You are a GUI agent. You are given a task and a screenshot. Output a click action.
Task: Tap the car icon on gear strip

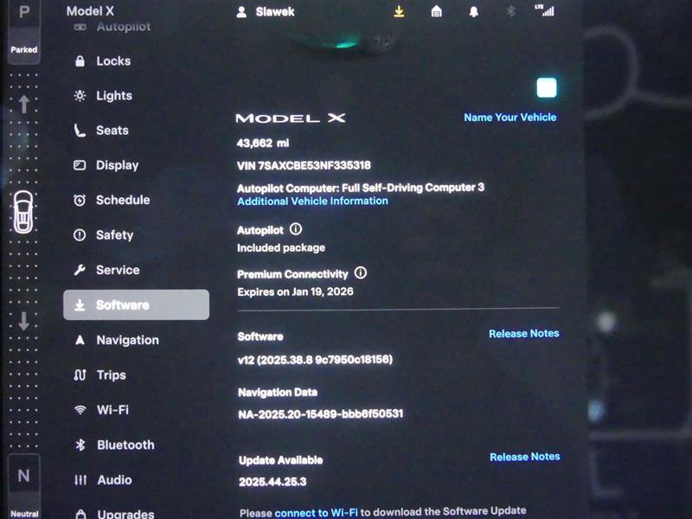coord(24,212)
